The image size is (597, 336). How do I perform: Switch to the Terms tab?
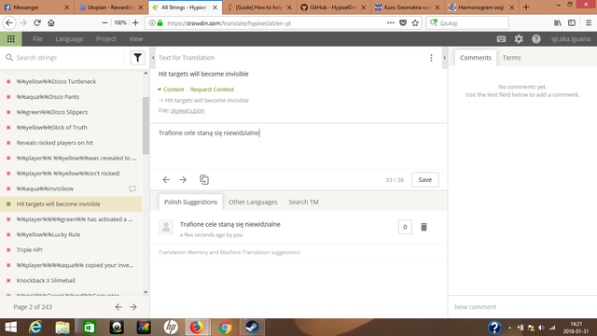point(511,58)
